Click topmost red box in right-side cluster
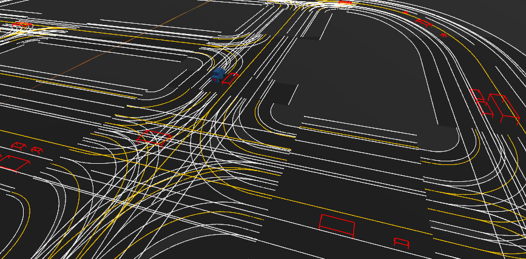526x259 pixels. 477,95
